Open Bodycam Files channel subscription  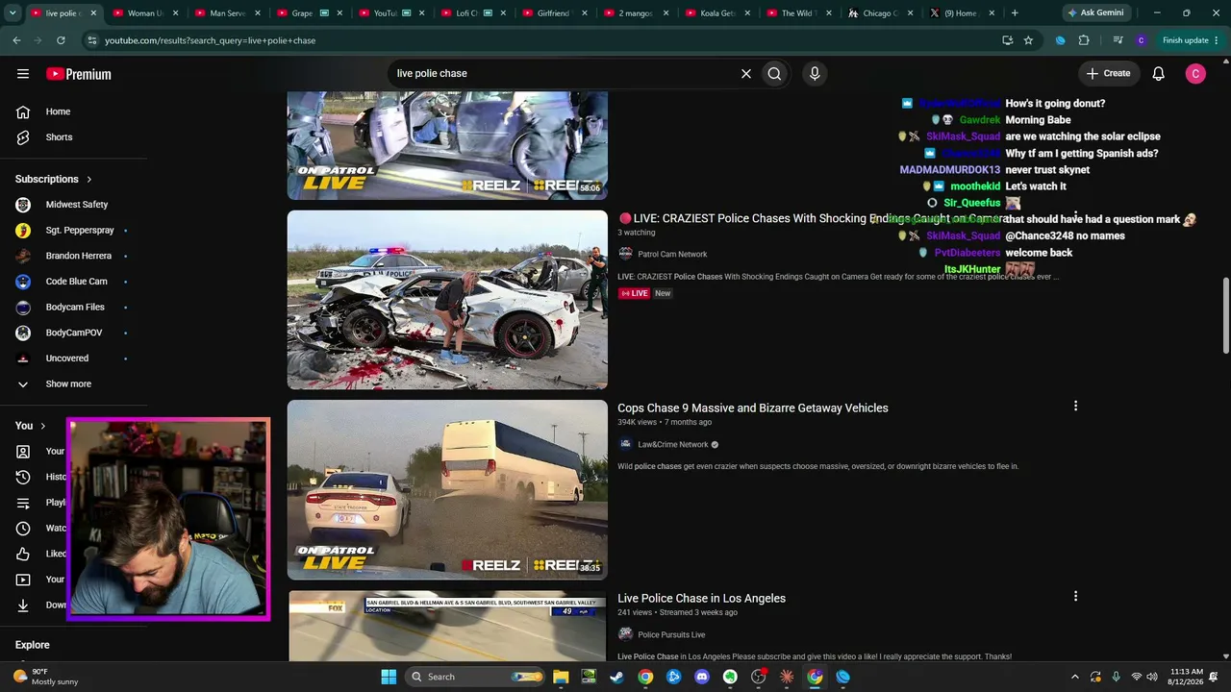pyautogui.click(x=73, y=307)
